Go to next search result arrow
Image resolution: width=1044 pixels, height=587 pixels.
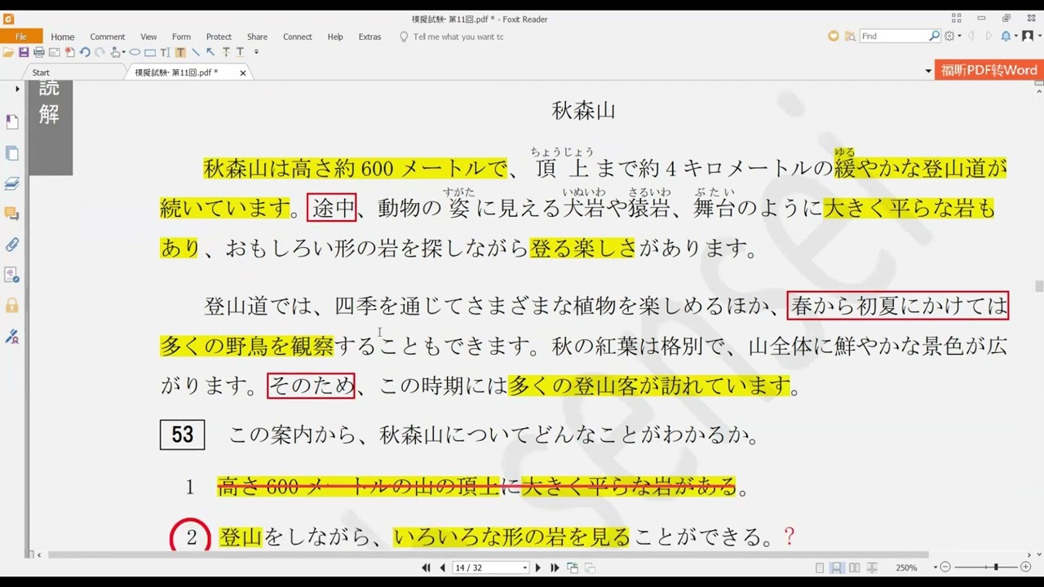pyautogui.click(x=989, y=36)
